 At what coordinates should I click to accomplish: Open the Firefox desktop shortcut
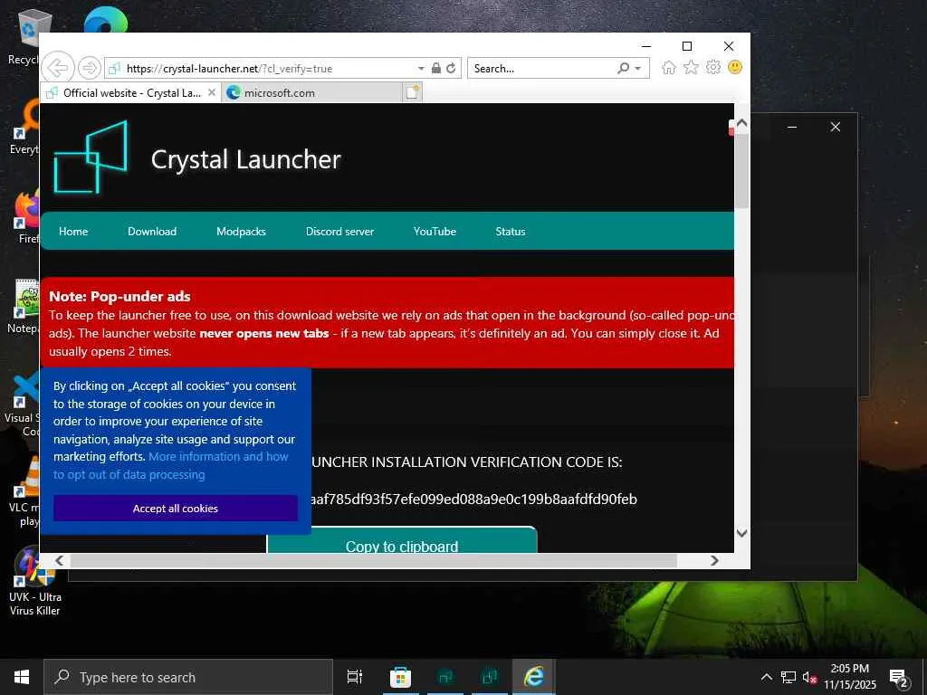coord(27,217)
